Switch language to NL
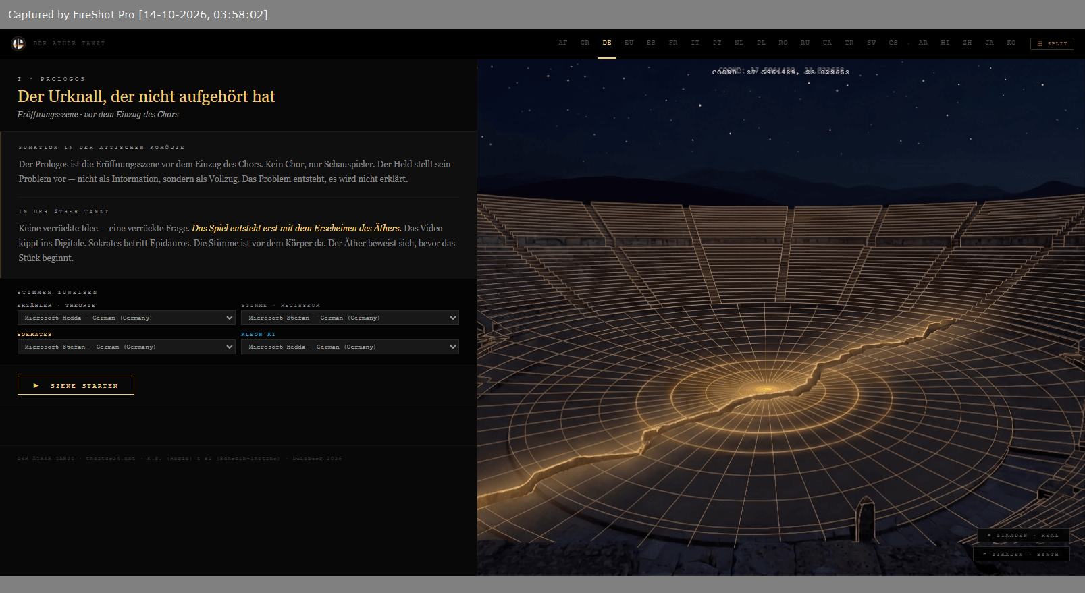Screen dimensions: 1085x593 [739, 43]
